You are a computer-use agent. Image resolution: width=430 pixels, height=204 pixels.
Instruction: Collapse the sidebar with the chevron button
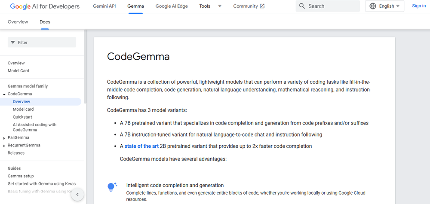tap(77, 195)
